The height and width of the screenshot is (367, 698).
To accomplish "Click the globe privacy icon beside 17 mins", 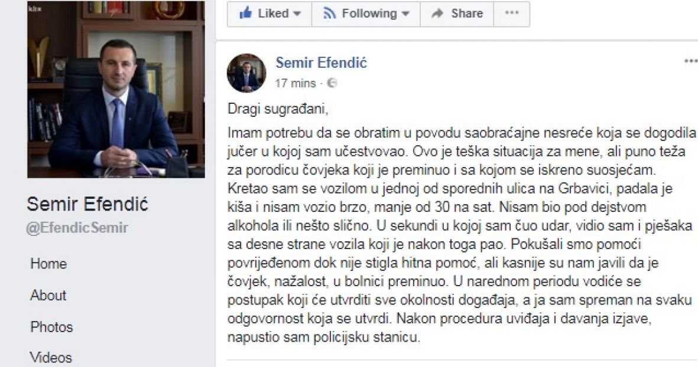I will (x=332, y=83).
